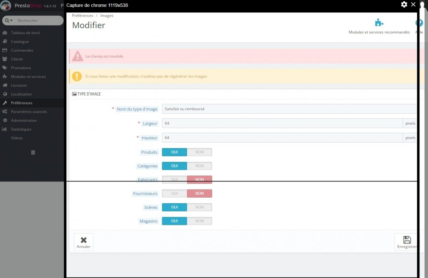Open capture viewer settings gear
428x278 pixels.
[404, 4]
